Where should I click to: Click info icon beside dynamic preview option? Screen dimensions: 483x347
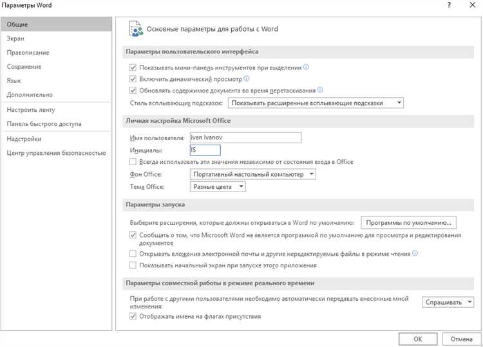pos(247,78)
